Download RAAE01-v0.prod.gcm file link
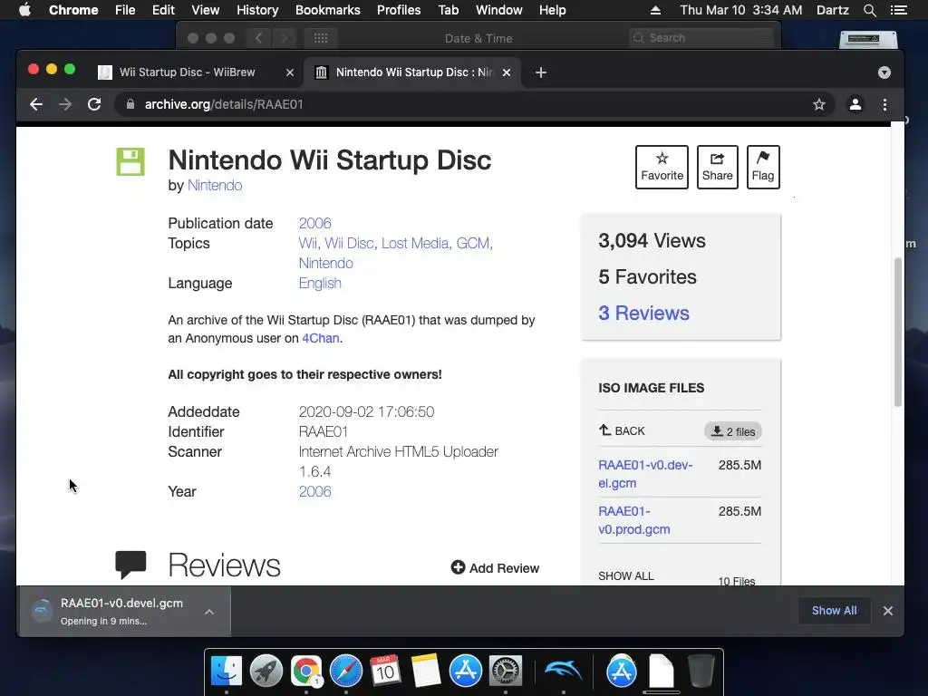The image size is (928, 696). click(633, 520)
